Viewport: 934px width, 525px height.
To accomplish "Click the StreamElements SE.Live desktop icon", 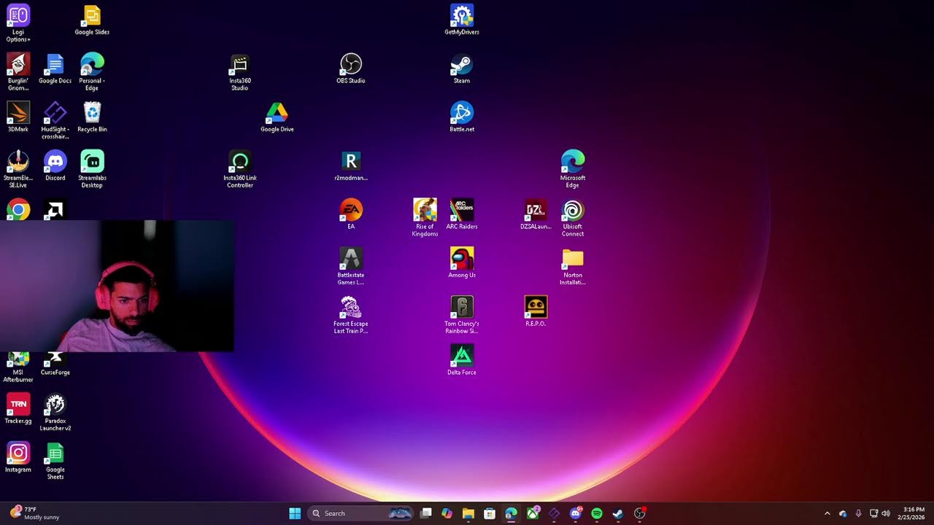I will (x=18, y=169).
